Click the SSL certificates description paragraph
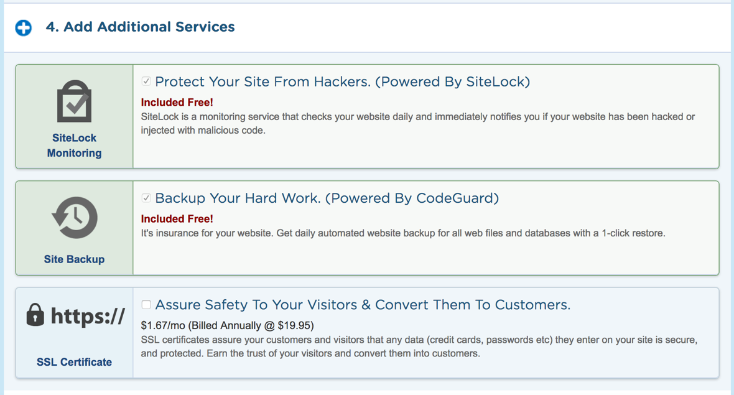 pyautogui.click(x=419, y=347)
